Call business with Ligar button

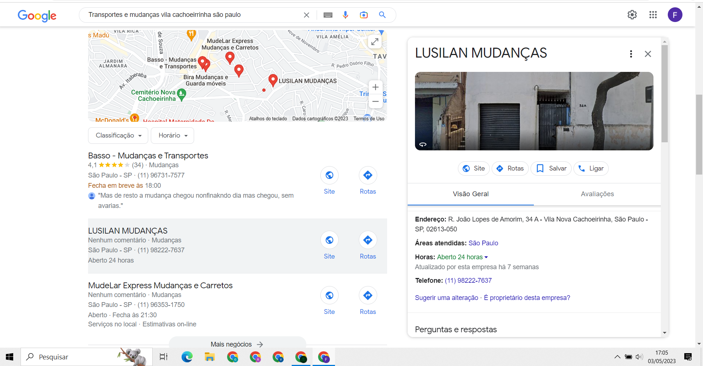pyautogui.click(x=591, y=168)
